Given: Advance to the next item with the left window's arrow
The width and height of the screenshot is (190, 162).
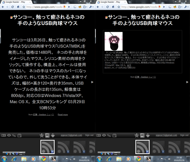Looking at the screenshot, I should click(92, 82).
